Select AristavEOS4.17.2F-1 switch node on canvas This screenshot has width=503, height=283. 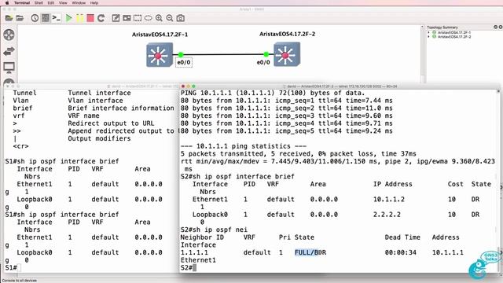click(x=160, y=55)
